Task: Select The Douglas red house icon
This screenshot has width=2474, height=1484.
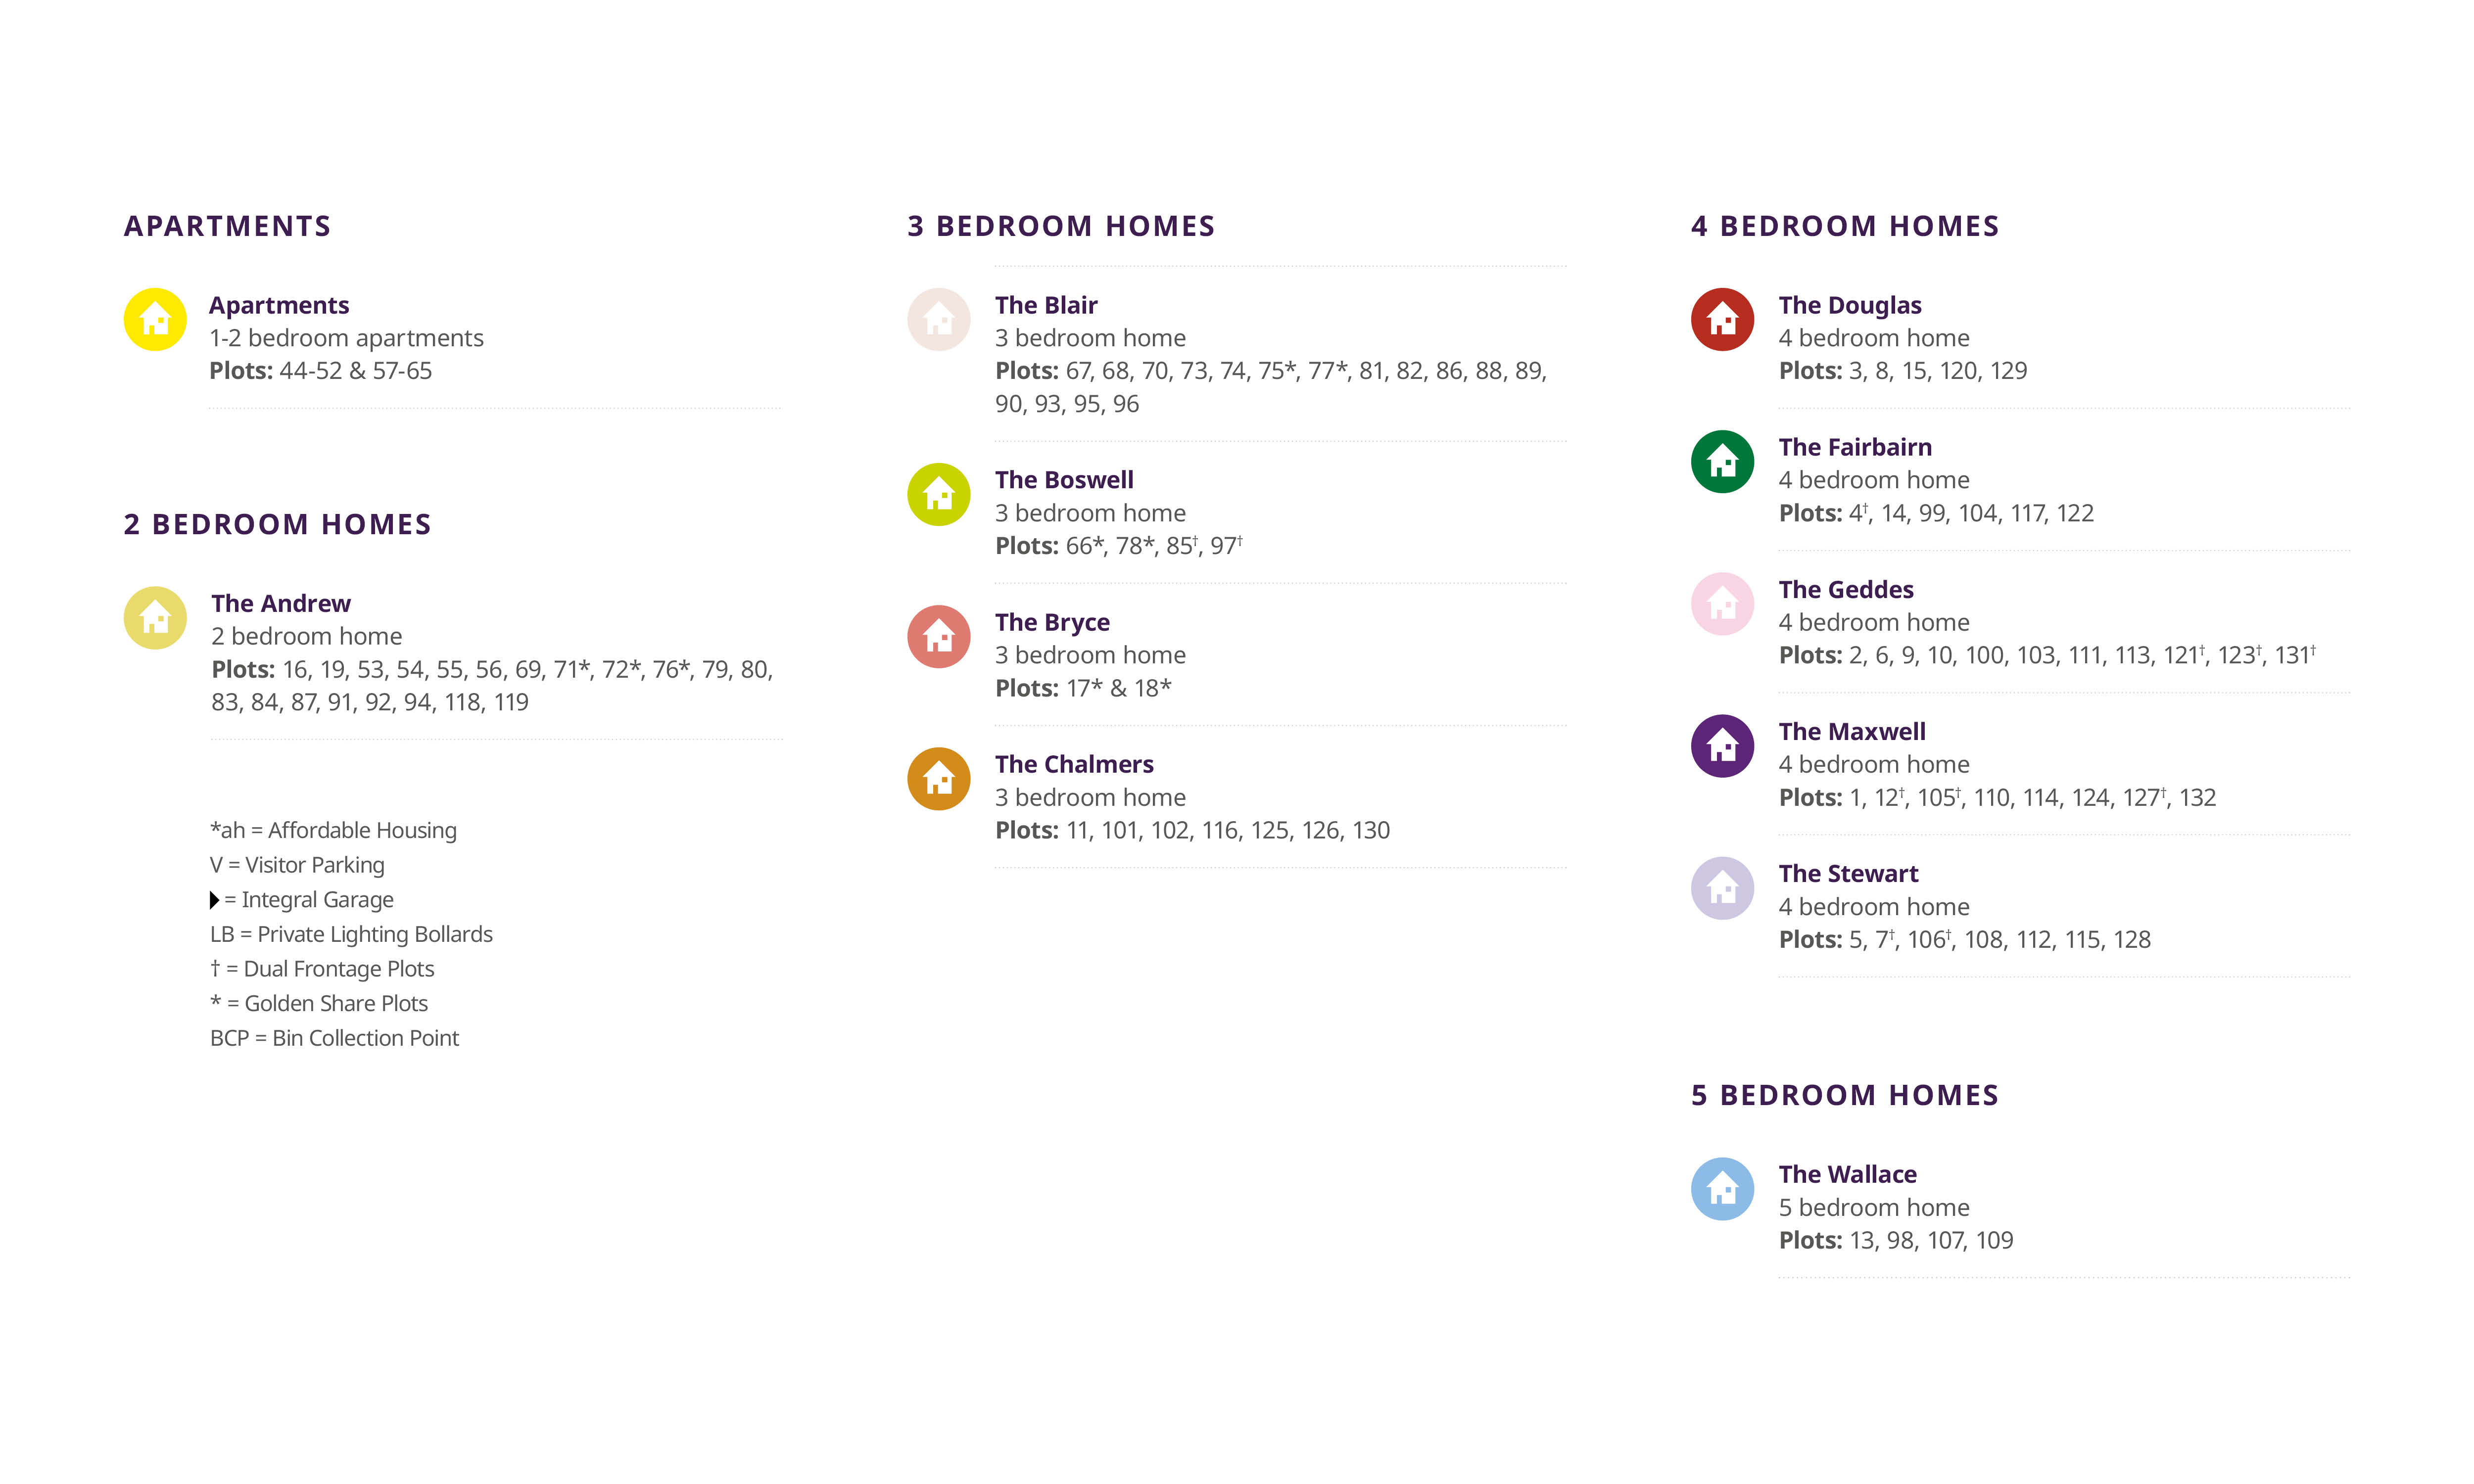Action: 1722,320
